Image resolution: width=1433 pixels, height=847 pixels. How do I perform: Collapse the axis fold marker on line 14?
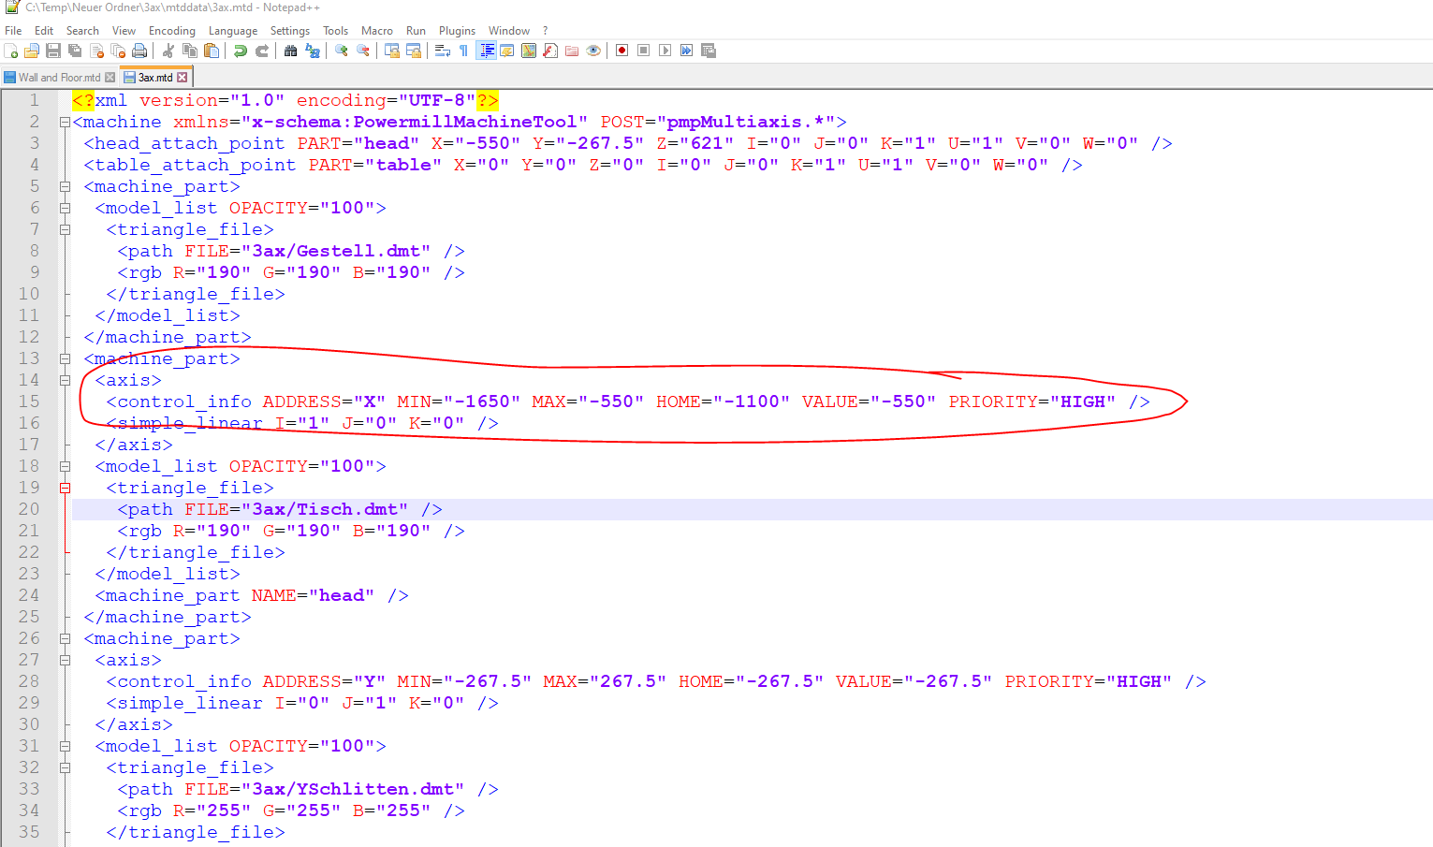click(x=65, y=380)
